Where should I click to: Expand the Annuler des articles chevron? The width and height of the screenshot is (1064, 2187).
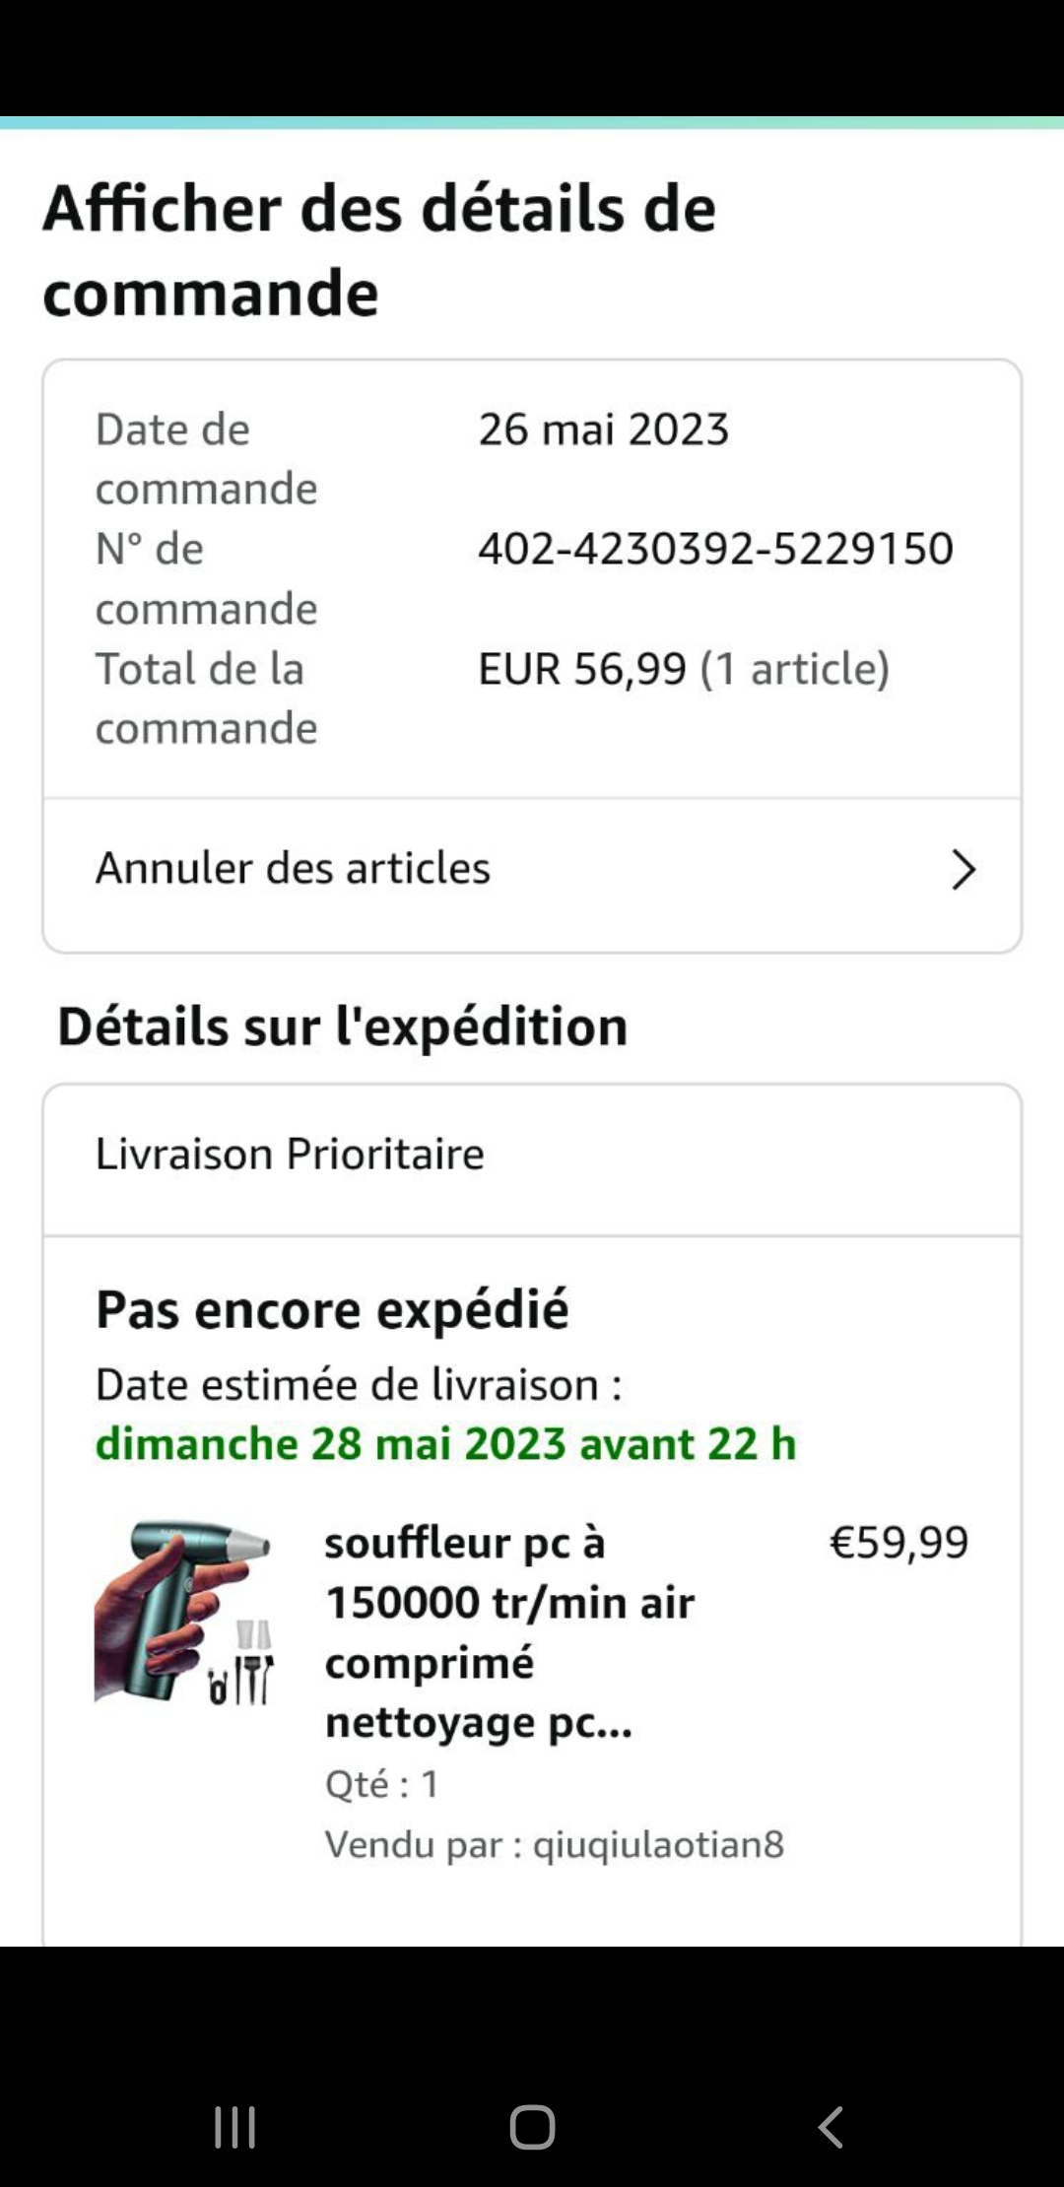tap(963, 870)
